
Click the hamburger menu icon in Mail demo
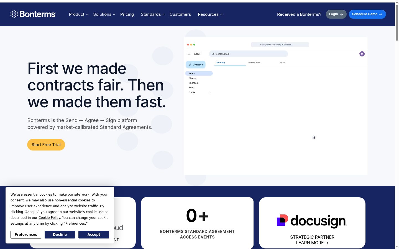tap(189, 54)
